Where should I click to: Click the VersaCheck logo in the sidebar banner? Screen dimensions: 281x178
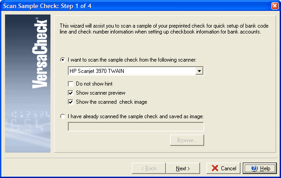(40, 53)
